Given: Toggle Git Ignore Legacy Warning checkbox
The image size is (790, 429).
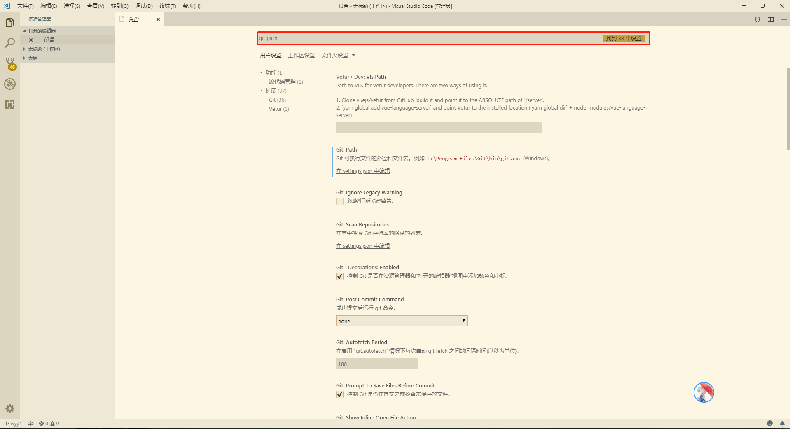Looking at the screenshot, I should click(x=340, y=201).
